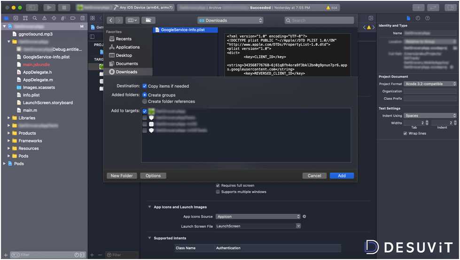Go forward in the file dialog
460x260 pixels.
[119, 20]
